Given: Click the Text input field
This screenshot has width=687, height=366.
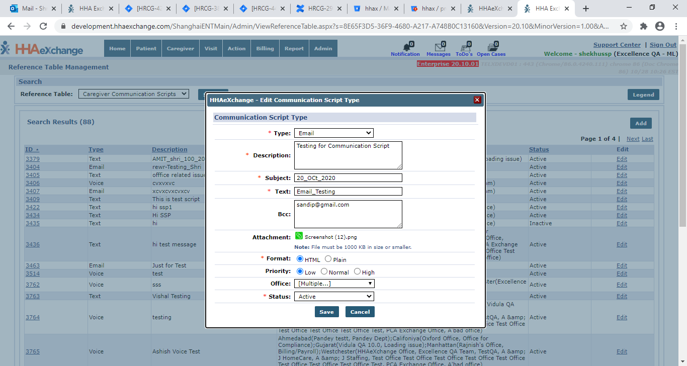Looking at the screenshot, I should click(x=348, y=191).
